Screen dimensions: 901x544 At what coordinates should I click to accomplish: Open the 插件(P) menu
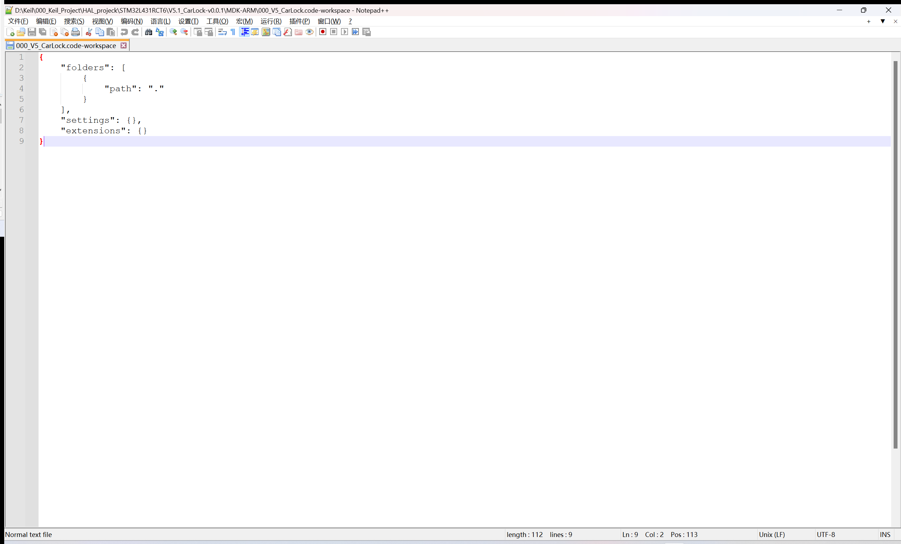point(300,21)
